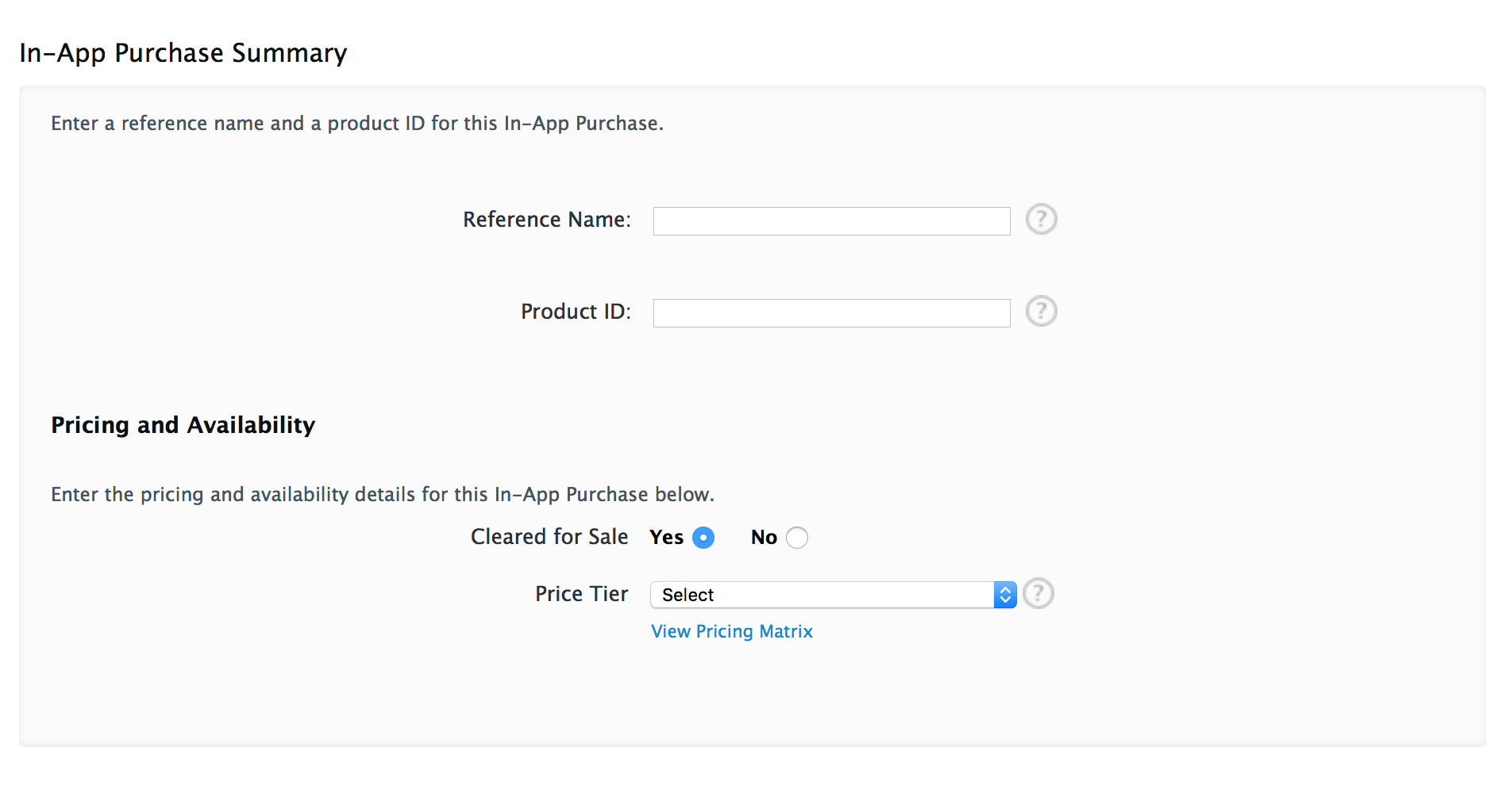The image size is (1510, 793).
Task: Select Yes for Cleared for Sale
Action: click(703, 538)
